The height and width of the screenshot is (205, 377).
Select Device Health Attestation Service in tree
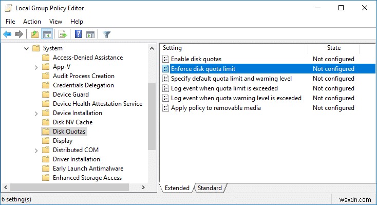point(98,103)
